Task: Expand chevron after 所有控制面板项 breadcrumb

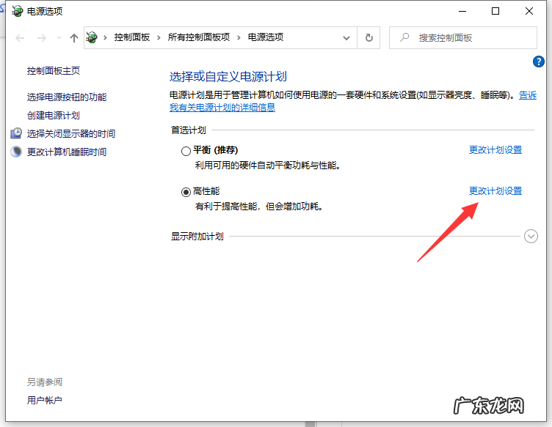Action: click(x=239, y=37)
